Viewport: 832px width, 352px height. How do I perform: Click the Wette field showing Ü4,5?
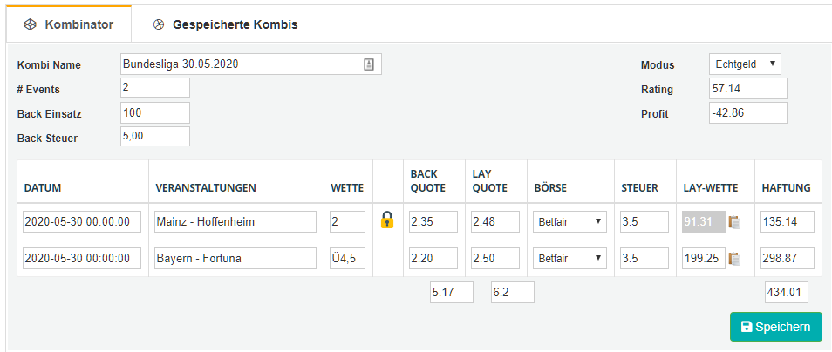point(348,258)
